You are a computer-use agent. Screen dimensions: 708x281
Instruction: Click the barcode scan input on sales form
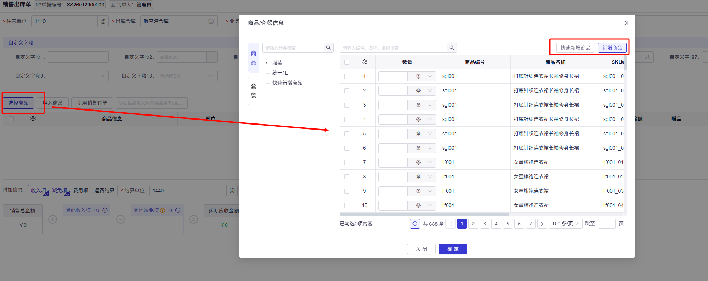tap(151, 103)
